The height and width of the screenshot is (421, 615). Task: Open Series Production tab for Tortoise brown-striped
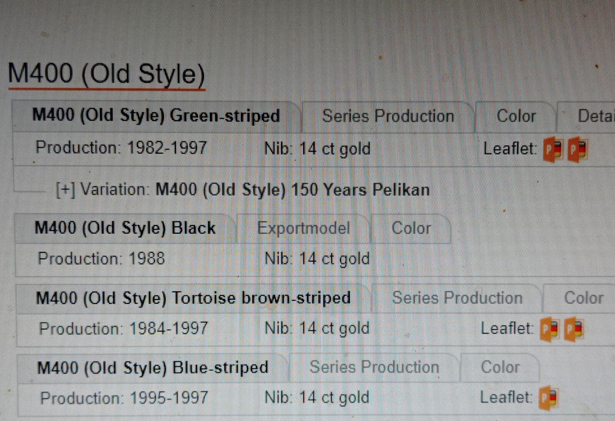click(x=457, y=298)
